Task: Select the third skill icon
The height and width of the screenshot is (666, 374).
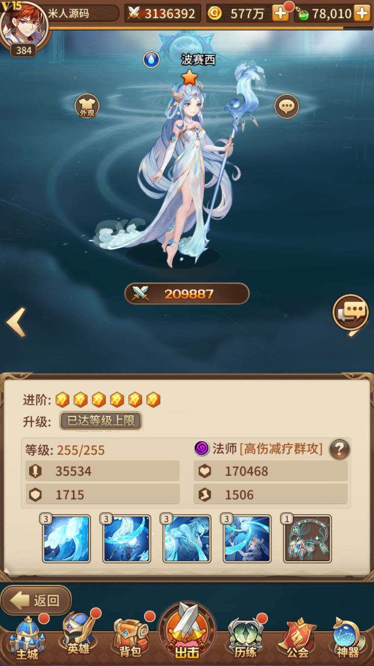Action: pyautogui.click(x=187, y=538)
